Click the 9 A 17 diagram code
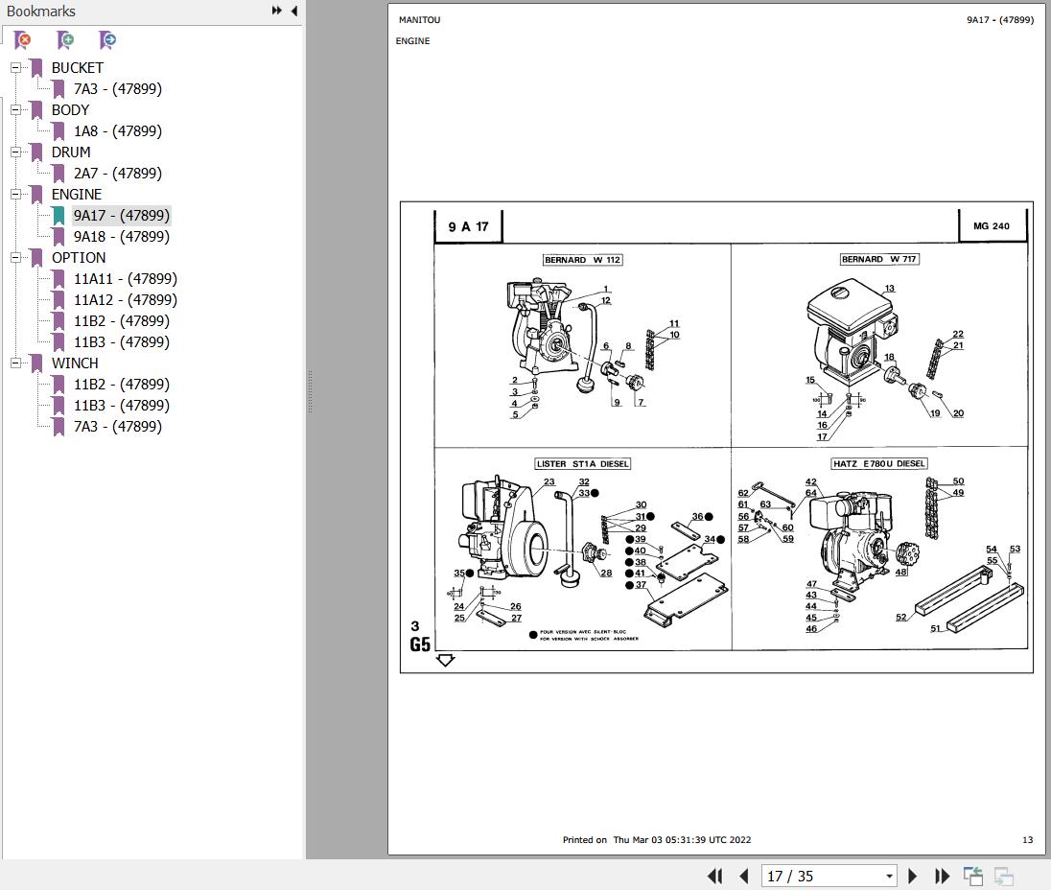The image size is (1051, 890). click(468, 226)
